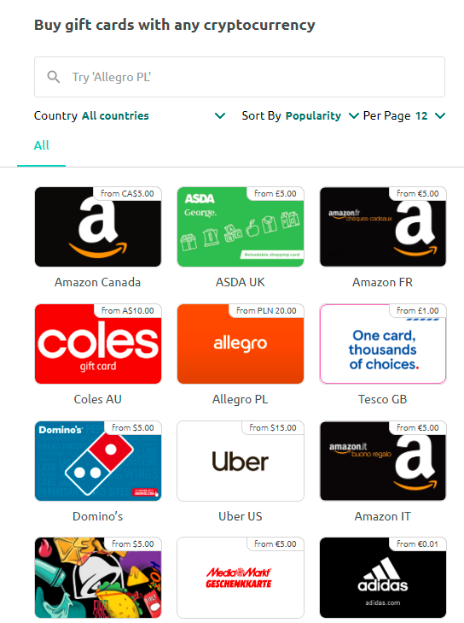
Task: Open the Country All countries dropdown
Action: point(130,115)
